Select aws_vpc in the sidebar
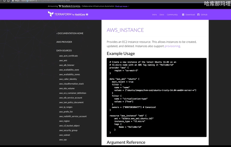This screenshot has width=231, height=147. click(63, 140)
